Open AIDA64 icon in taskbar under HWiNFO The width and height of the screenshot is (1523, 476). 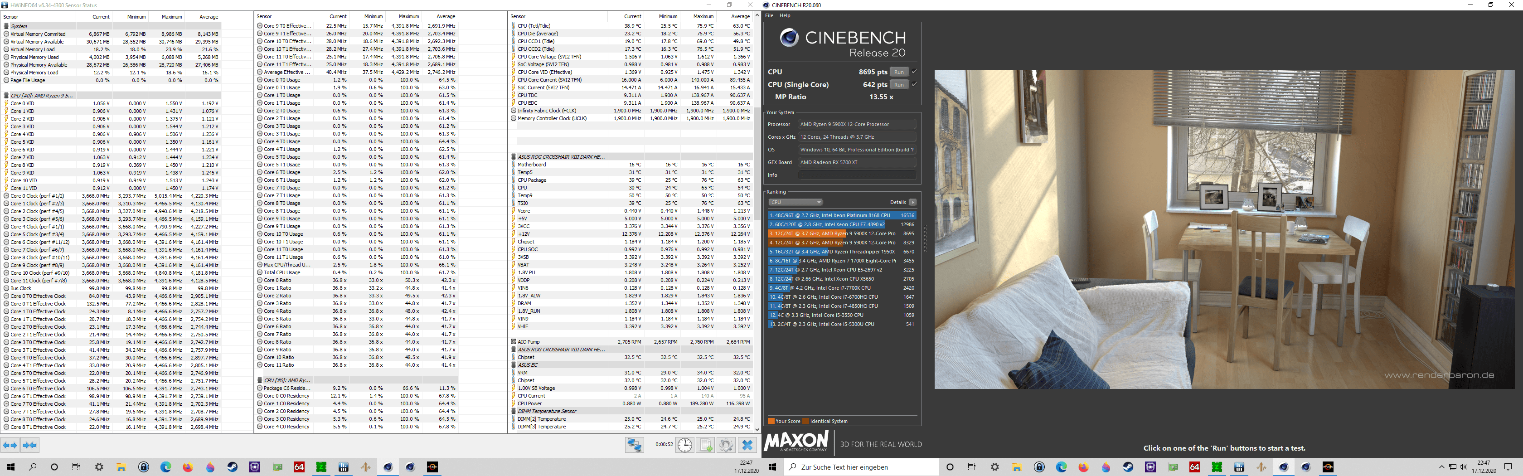299,467
